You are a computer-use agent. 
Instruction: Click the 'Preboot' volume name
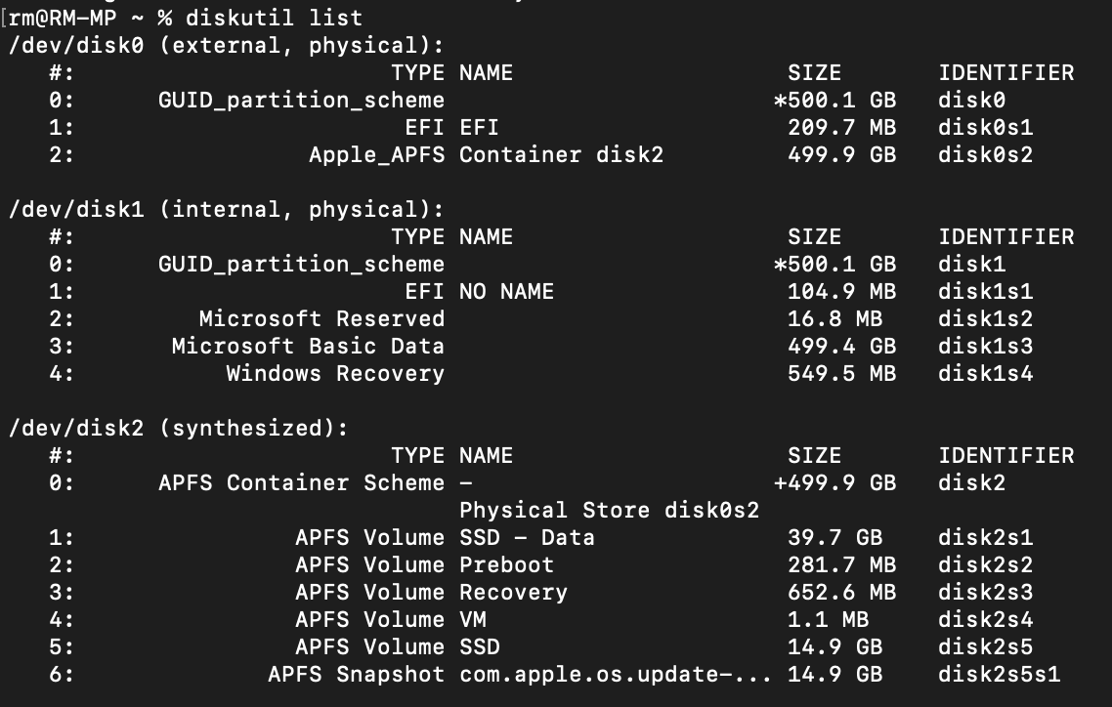(506, 564)
